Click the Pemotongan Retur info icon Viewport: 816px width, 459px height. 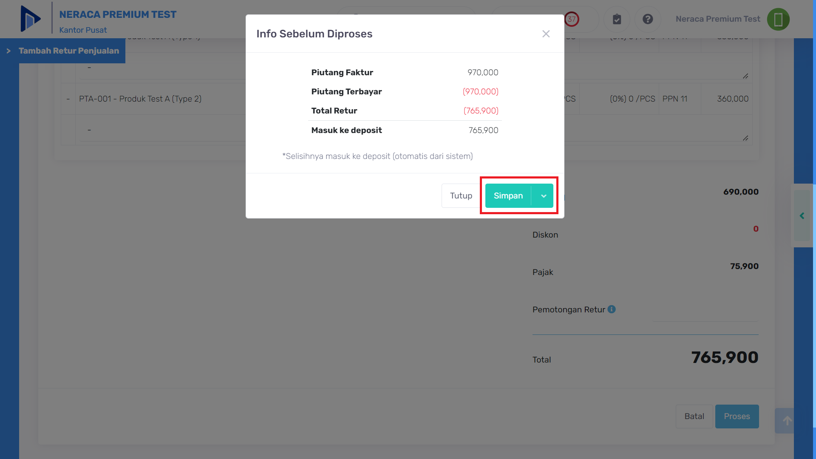click(612, 309)
